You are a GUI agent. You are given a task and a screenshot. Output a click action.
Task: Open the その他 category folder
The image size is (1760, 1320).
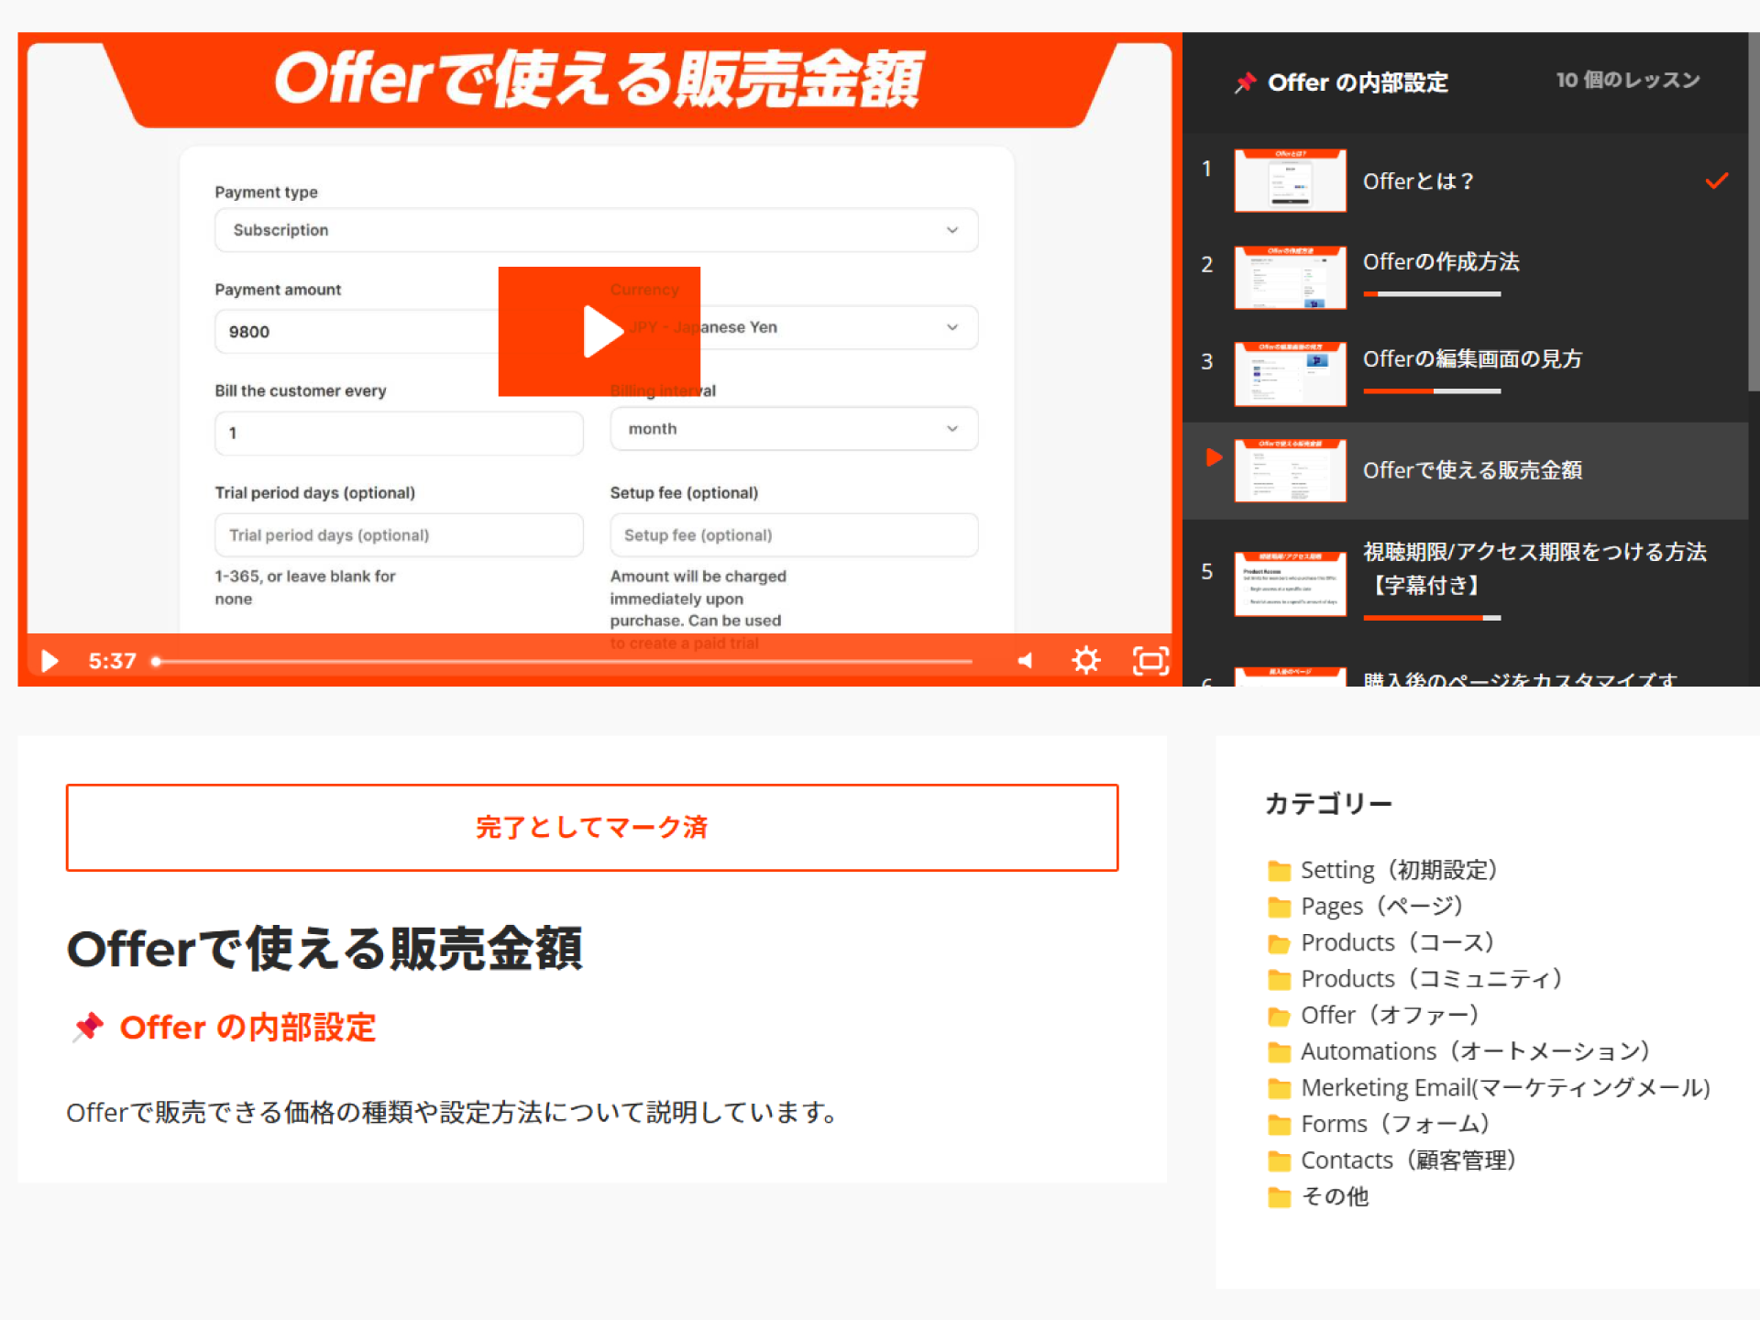[1334, 1197]
